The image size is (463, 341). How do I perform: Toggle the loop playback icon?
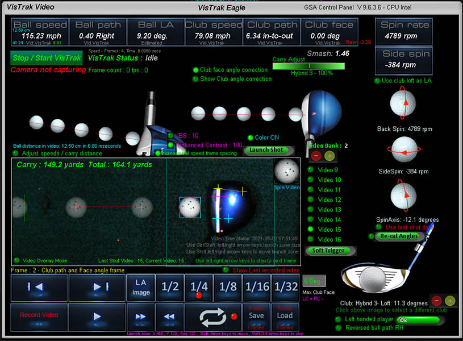[x=213, y=317]
